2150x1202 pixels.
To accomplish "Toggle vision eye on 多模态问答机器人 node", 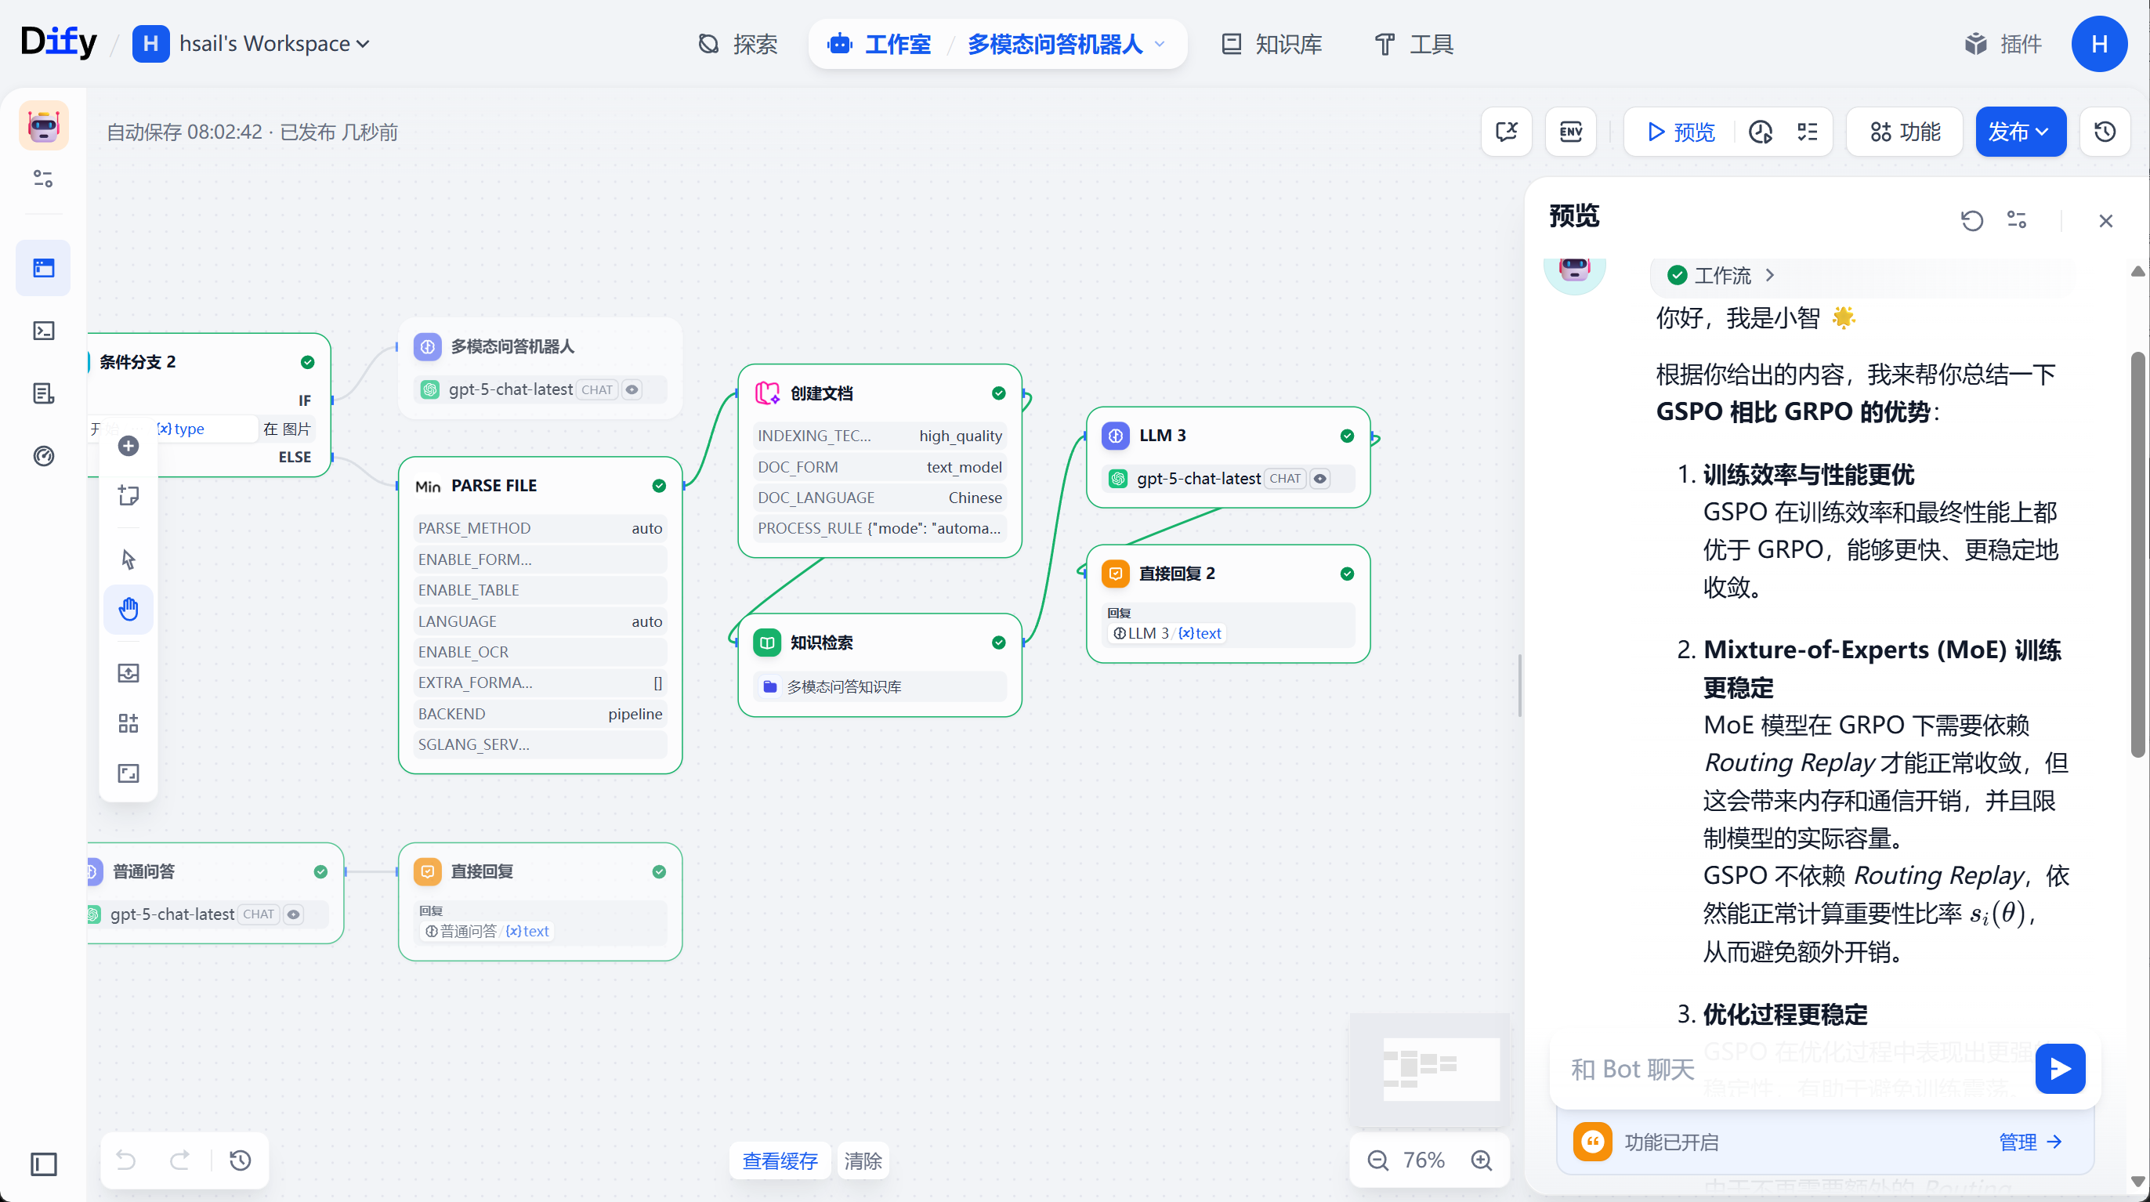I will pyautogui.click(x=632, y=389).
